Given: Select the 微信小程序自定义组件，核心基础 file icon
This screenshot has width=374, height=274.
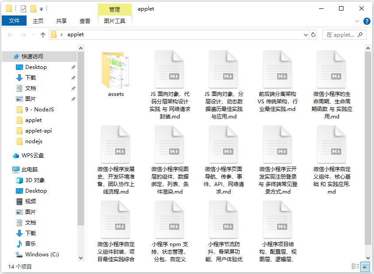Looking at the screenshot, I should tap(332, 145).
